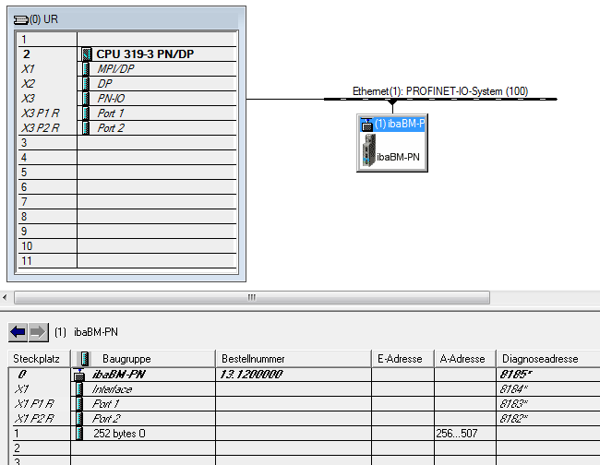Select empty rack slot 11
Screen dimensions: 600x465
coord(127,261)
